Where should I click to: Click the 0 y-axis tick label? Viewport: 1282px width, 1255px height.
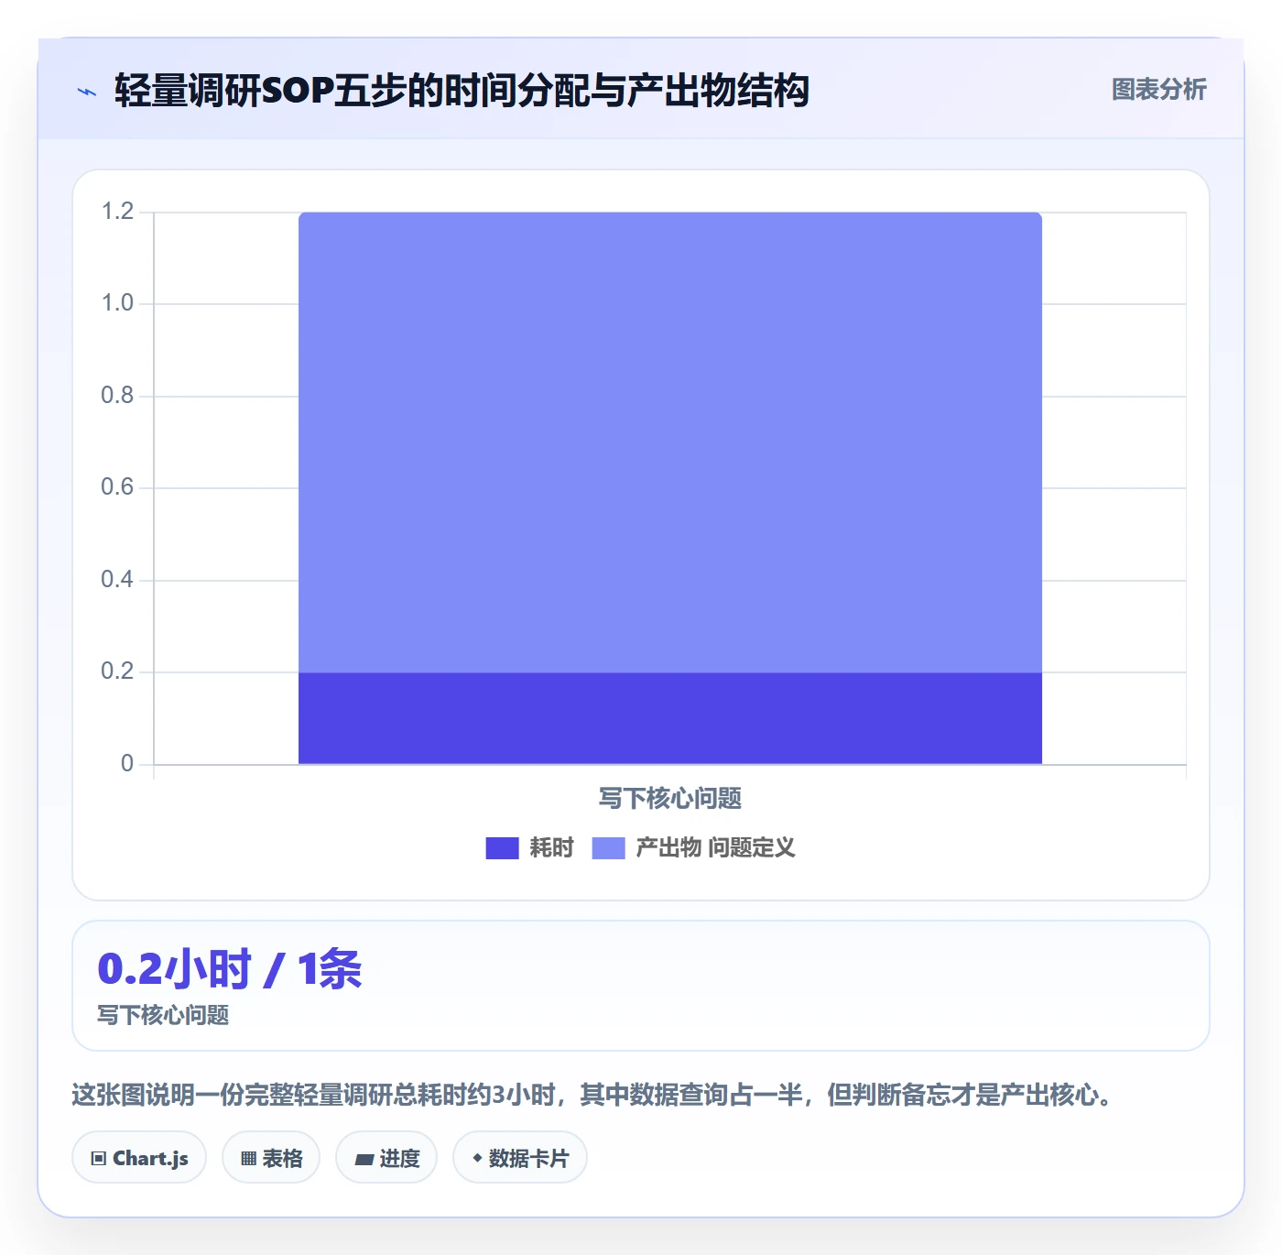point(127,764)
